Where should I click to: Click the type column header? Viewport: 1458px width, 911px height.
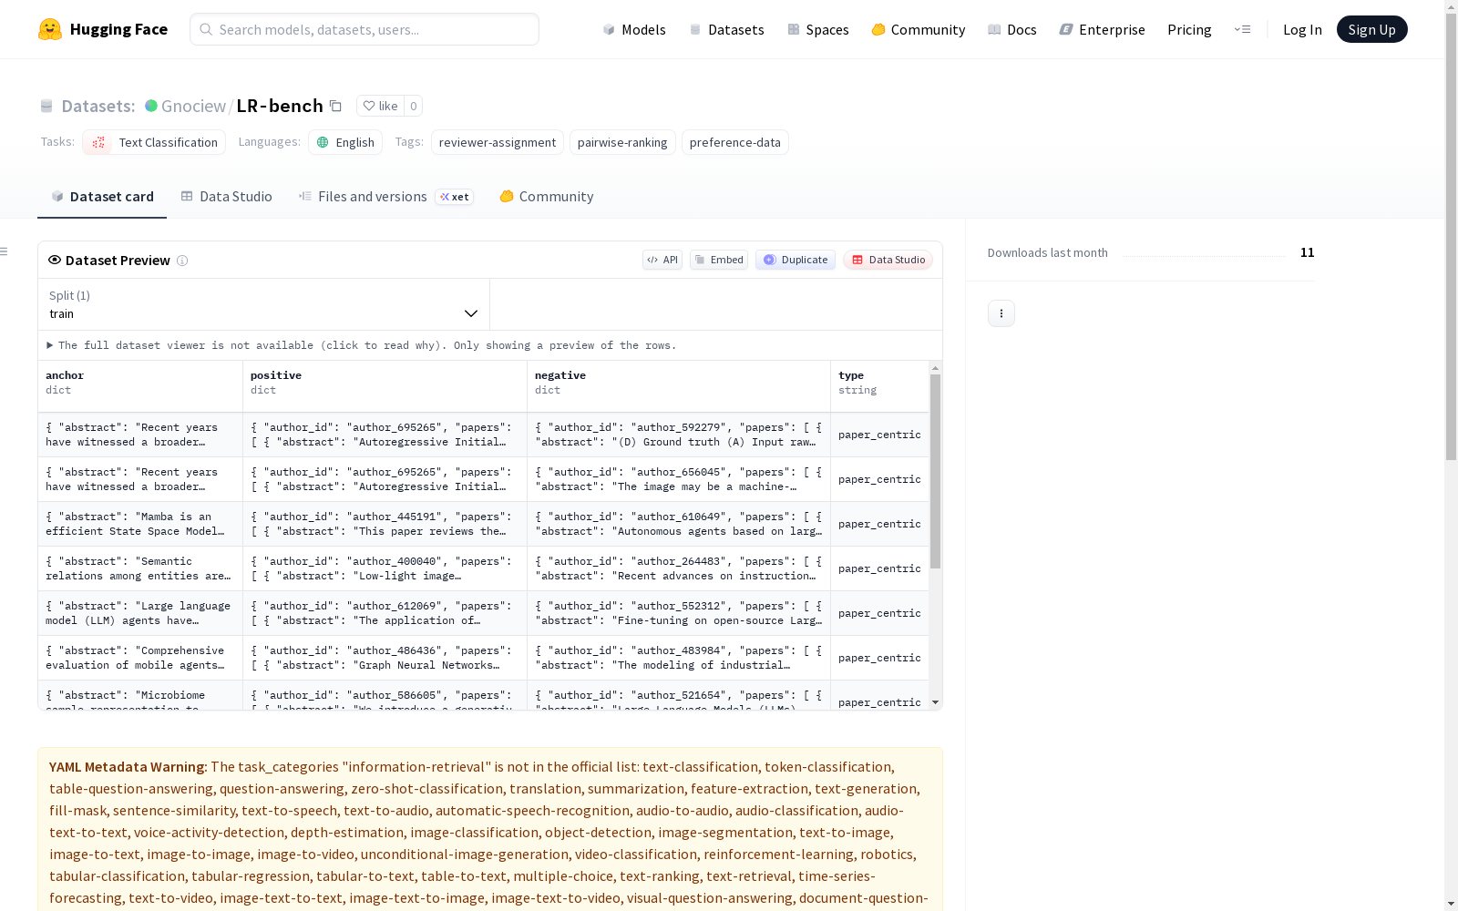pos(879,386)
